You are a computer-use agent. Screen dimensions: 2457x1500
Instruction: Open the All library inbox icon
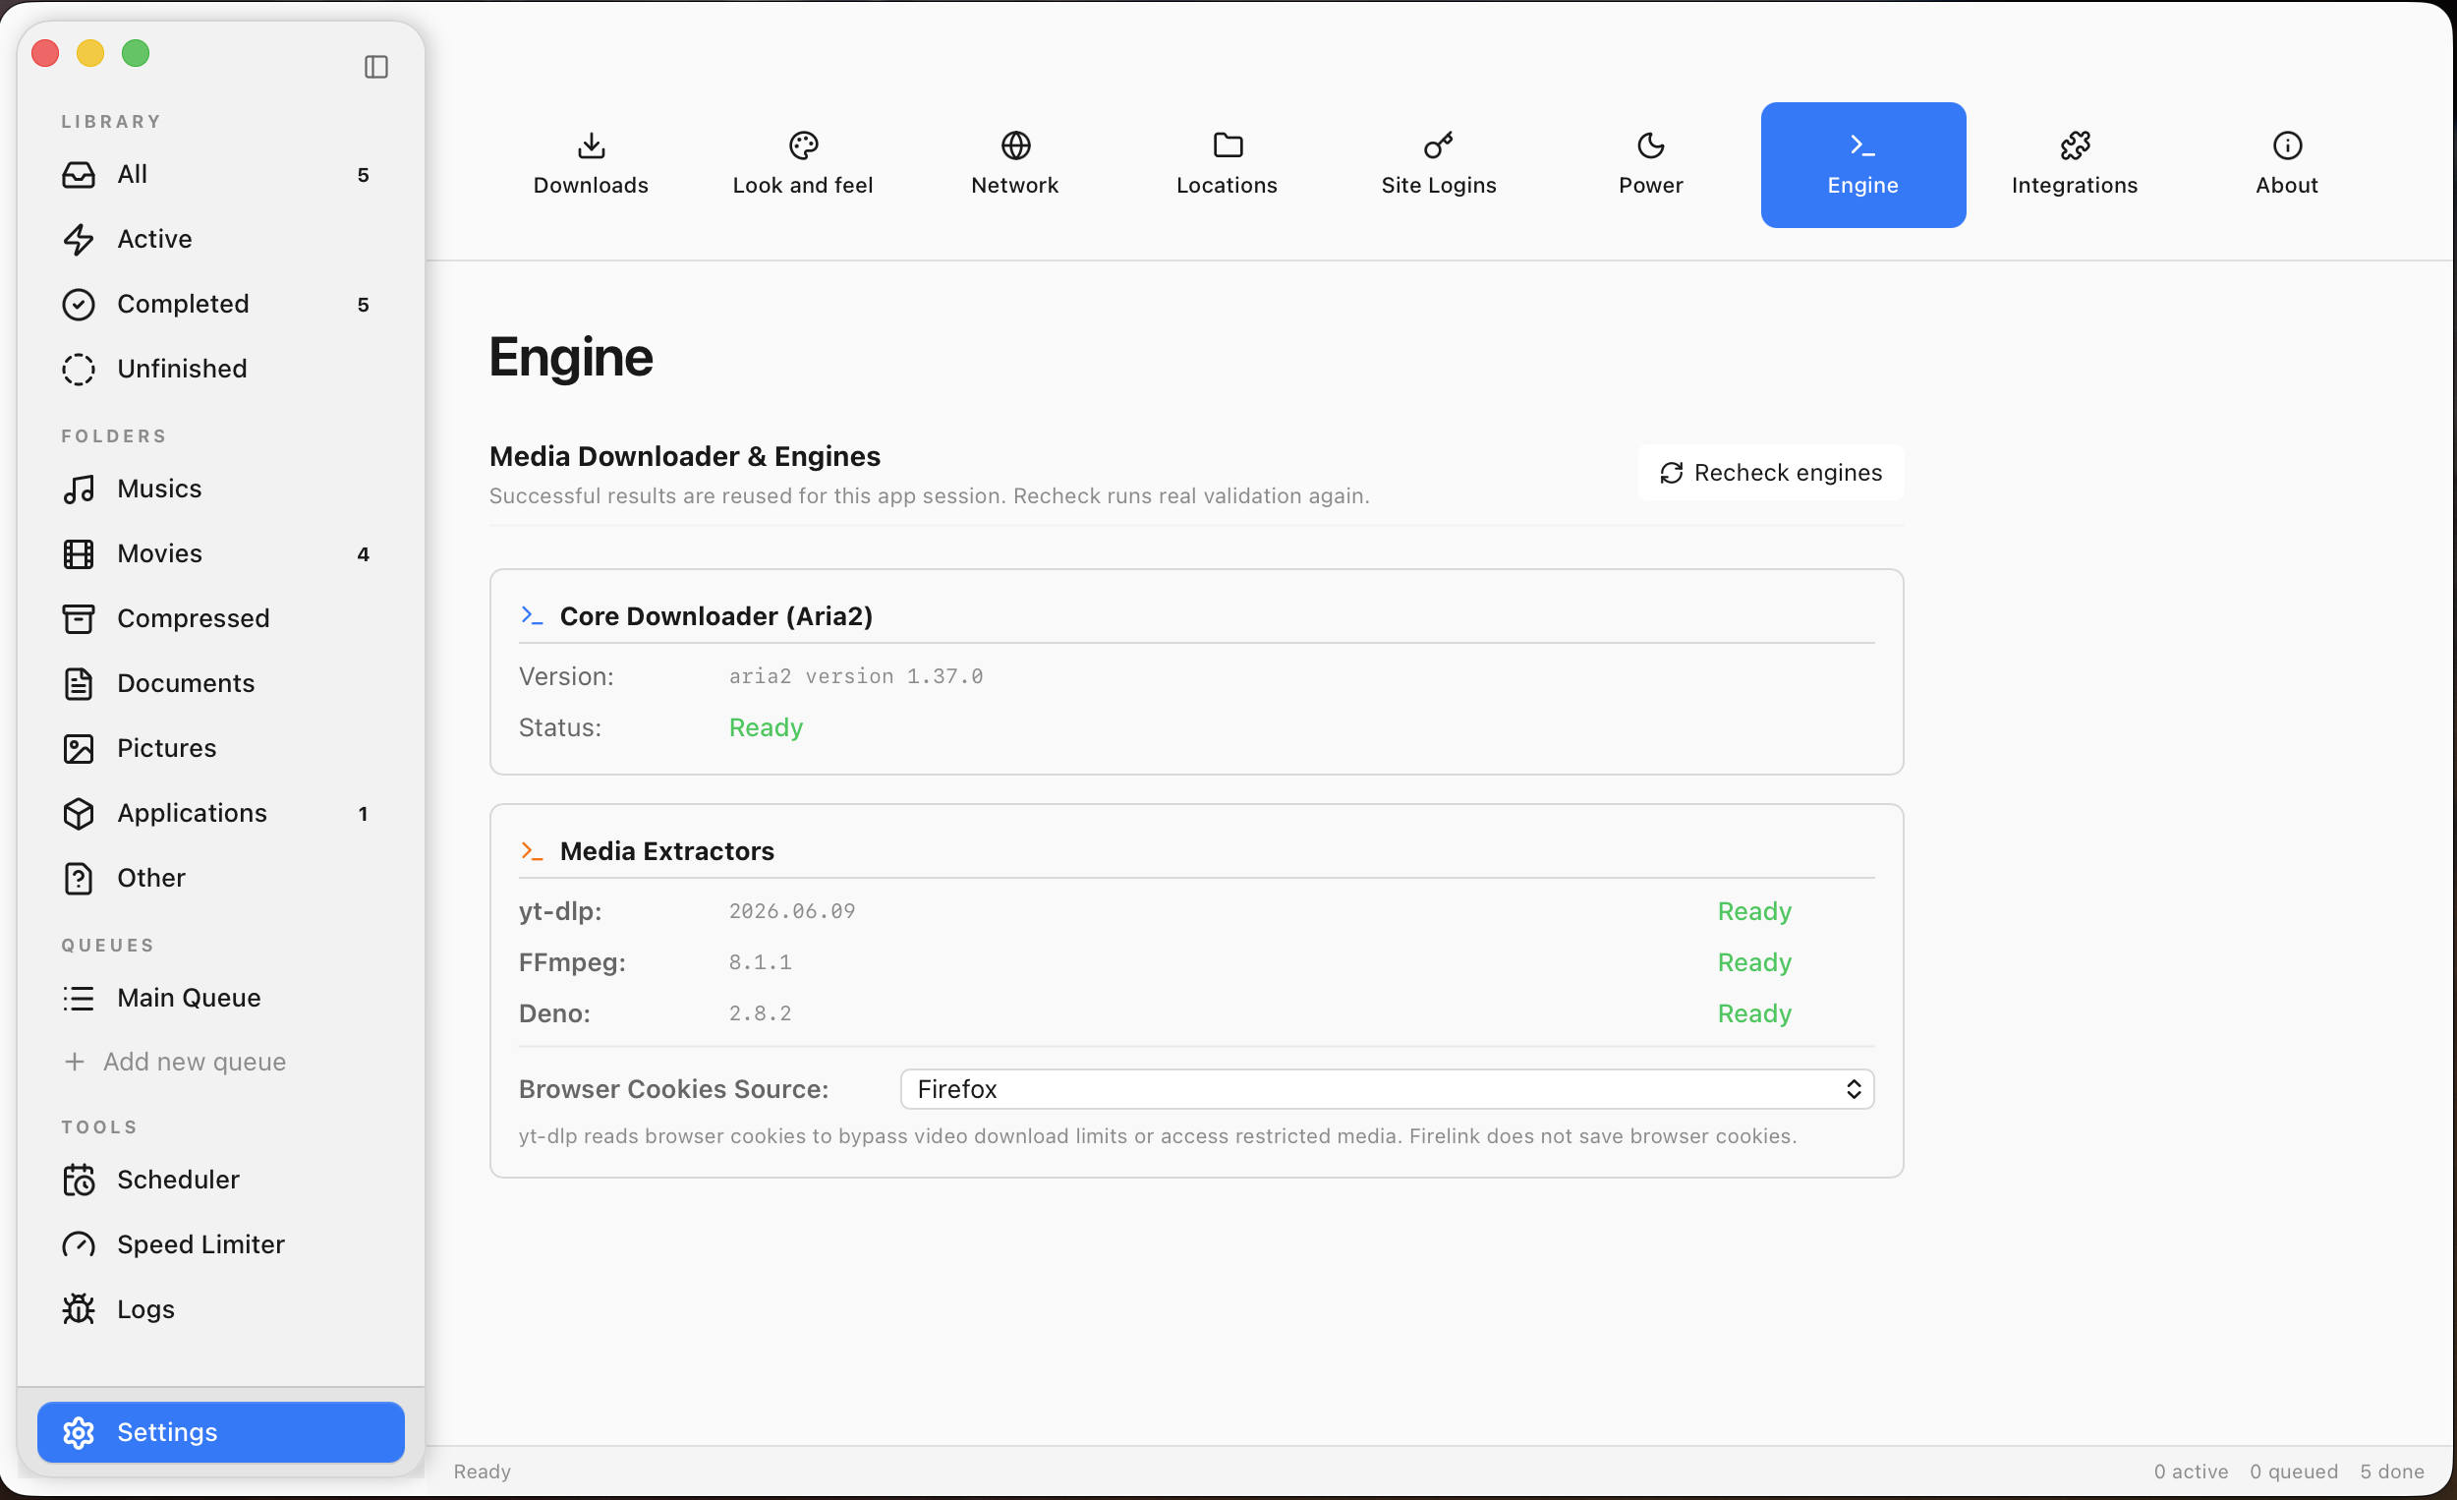tap(79, 175)
